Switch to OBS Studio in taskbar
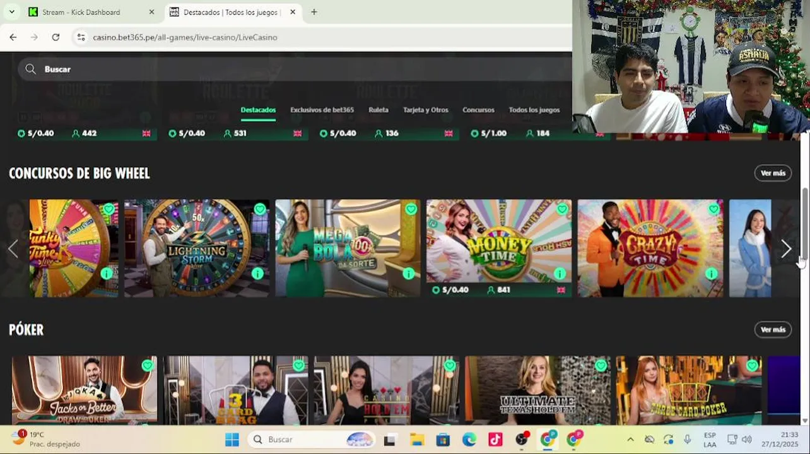Image resolution: width=810 pixels, height=454 pixels. [522, 439]
